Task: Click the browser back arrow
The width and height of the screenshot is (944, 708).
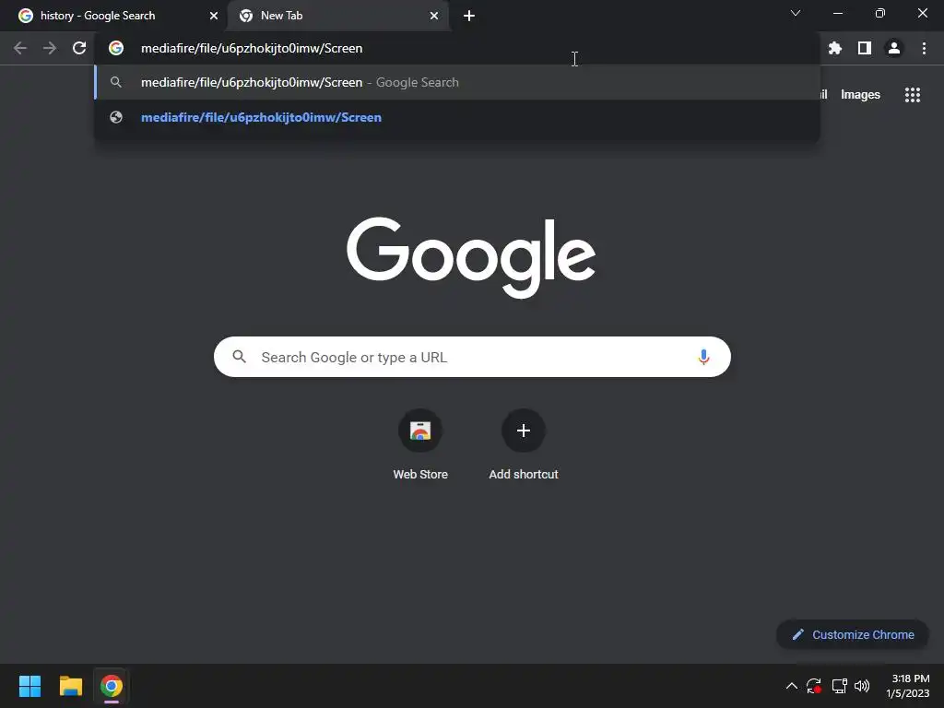Action: (x=20, y=48)
